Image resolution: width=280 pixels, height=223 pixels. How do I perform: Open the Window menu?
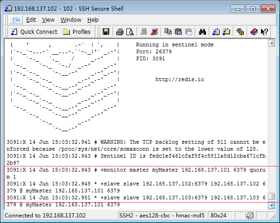(71, 19)
